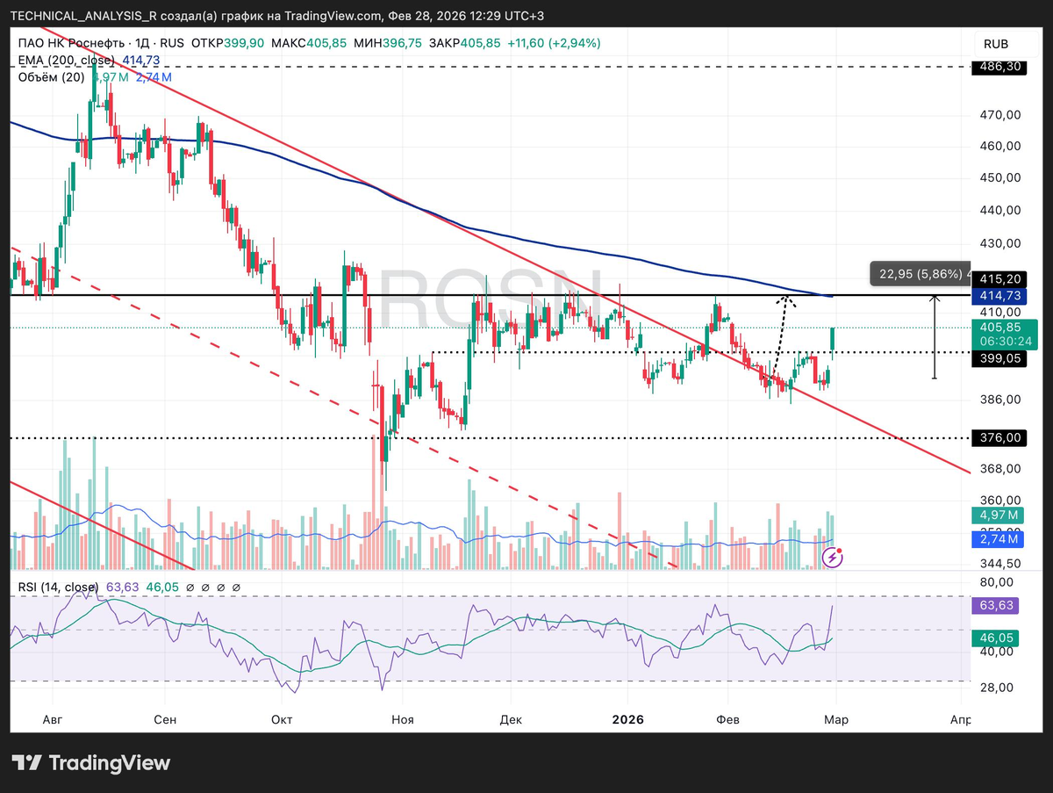
Task: Click the Фев label on time axis
Action: pyautogui.click(x=727, y=719)
